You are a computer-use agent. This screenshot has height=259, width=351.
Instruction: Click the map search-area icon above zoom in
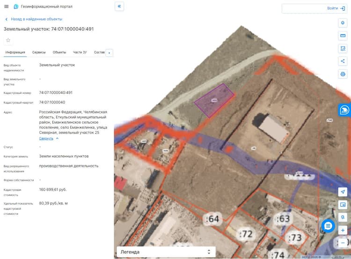pyautogui.click(x=343, y=217)
